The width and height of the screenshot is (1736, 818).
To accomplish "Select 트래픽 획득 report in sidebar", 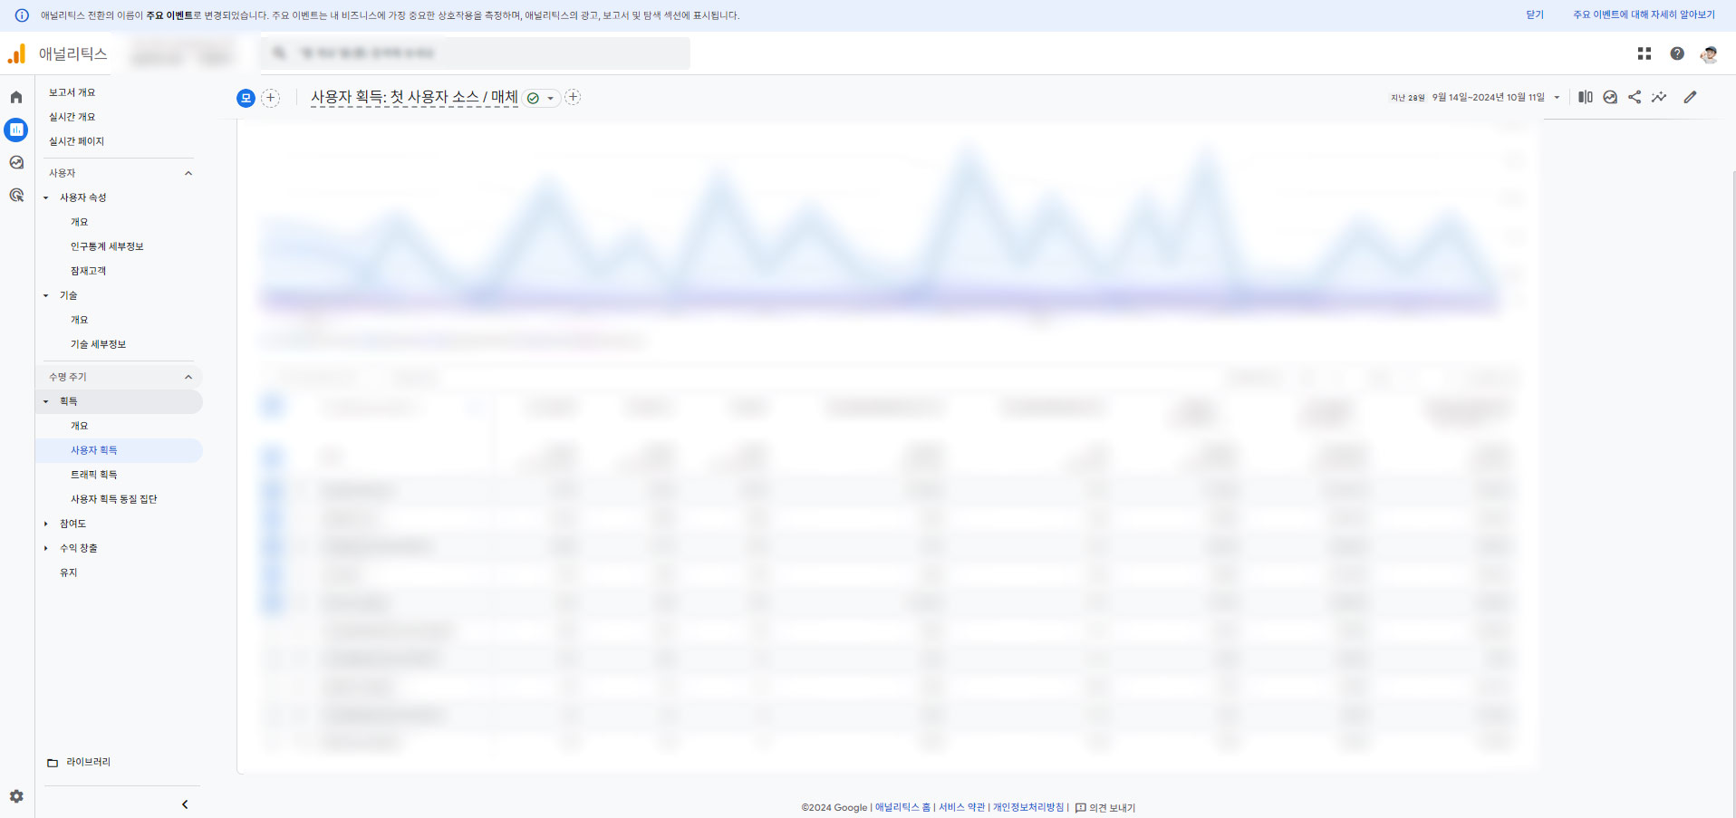I will coord(94,475).
